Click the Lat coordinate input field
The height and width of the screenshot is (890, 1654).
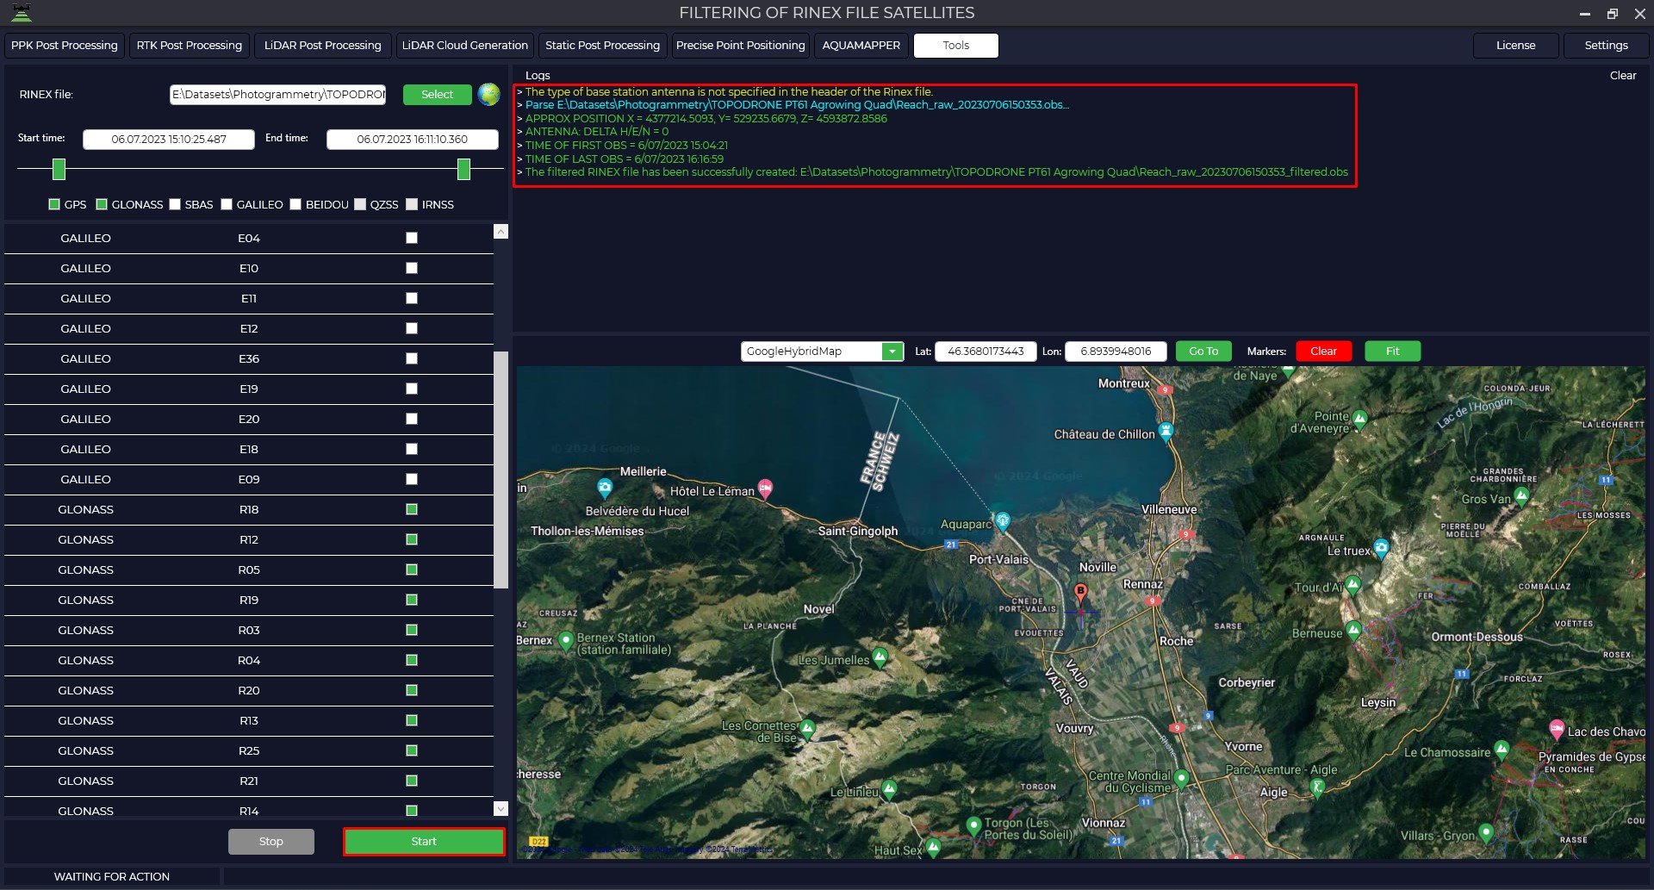tap(986, 352)
